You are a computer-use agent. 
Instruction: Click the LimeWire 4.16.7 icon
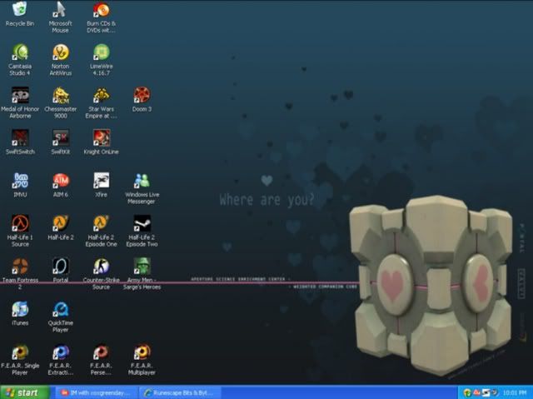click(x=101, y=52)
